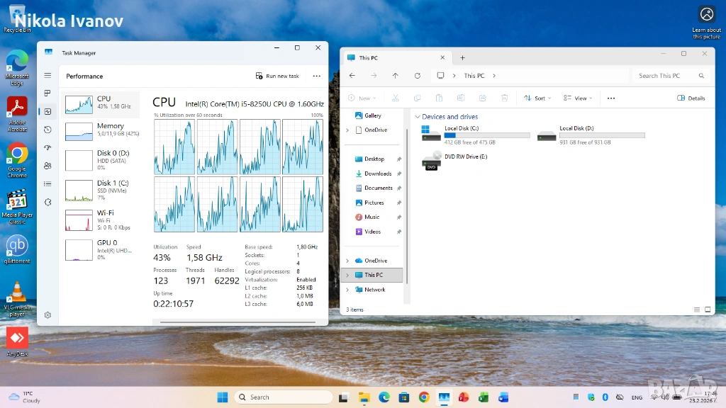Go to Startup apps in Task Manager
The width and height of the screenshot is (726, 408).
coord(48,147)
